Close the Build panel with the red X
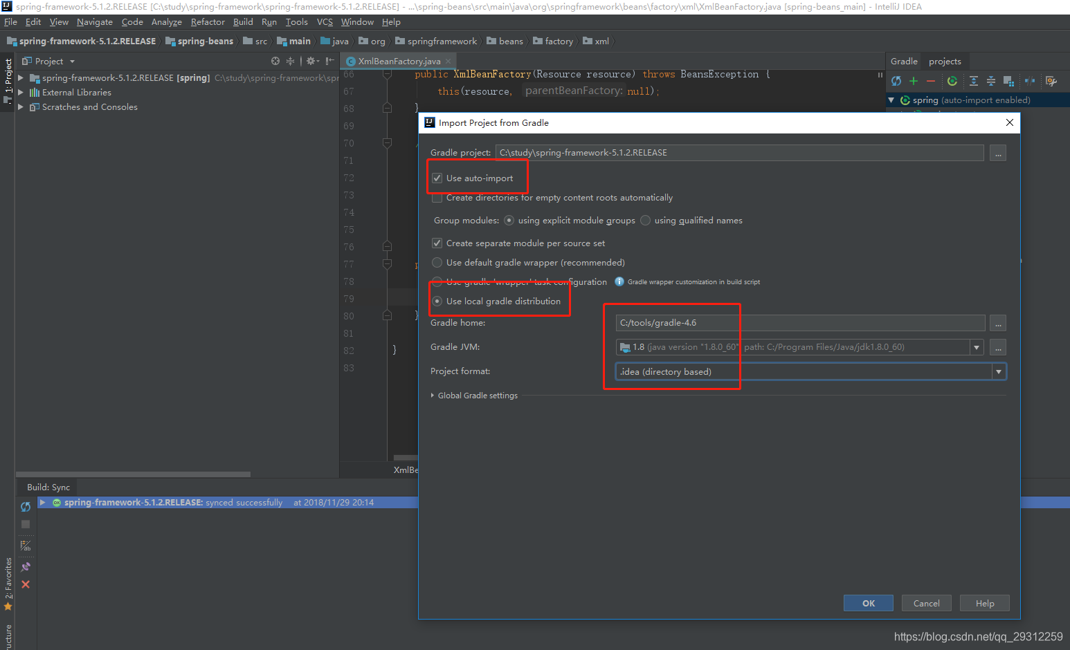The image size is (1070, 650). [x=26, y=584]
